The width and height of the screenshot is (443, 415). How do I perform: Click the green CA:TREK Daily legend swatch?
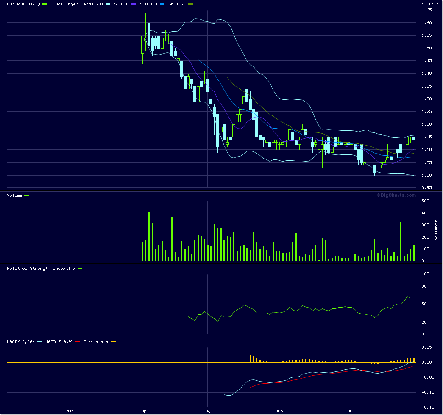(45, 4)
